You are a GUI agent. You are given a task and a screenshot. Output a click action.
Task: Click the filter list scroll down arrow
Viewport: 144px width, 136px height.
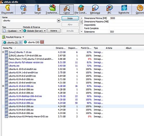point(82,32)
